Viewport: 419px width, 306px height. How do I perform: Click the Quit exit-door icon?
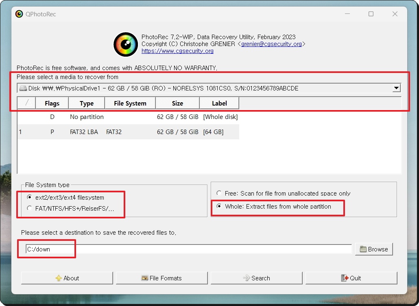click(345, 278)
